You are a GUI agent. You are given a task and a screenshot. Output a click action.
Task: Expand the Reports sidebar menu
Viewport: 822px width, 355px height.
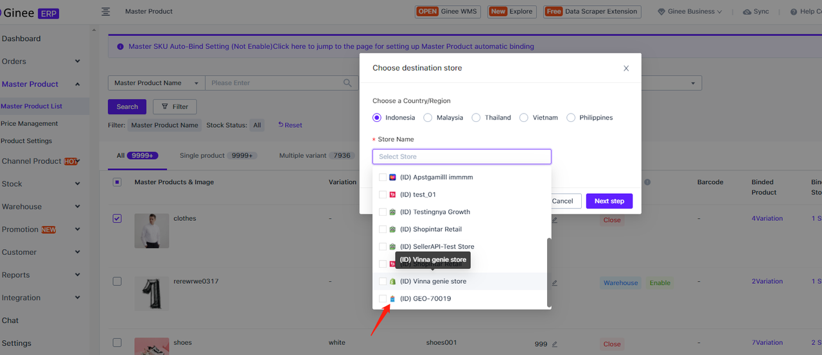point(77,275)
